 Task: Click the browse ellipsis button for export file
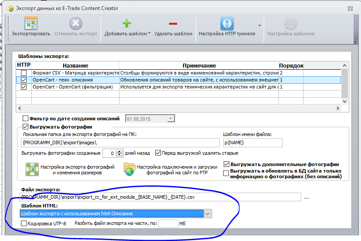307,197
